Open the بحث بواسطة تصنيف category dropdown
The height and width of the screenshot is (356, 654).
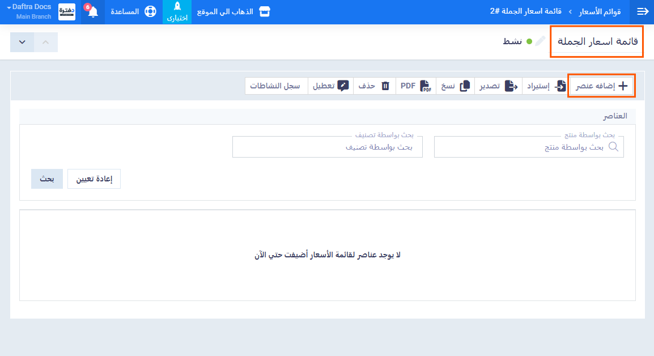[327, 147]
